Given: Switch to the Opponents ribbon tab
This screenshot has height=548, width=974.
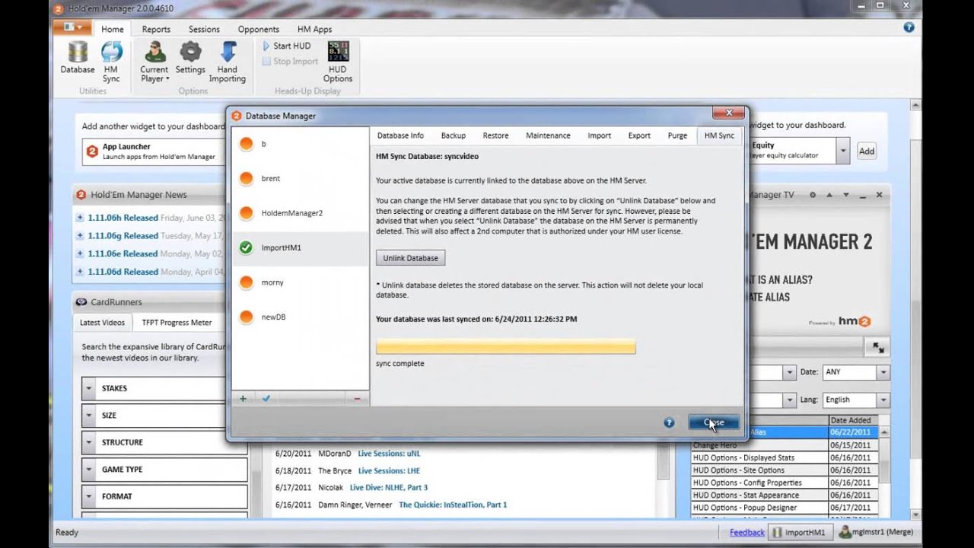Looking at the screenshot, I should pyautogui.click(x=259, y=29).
